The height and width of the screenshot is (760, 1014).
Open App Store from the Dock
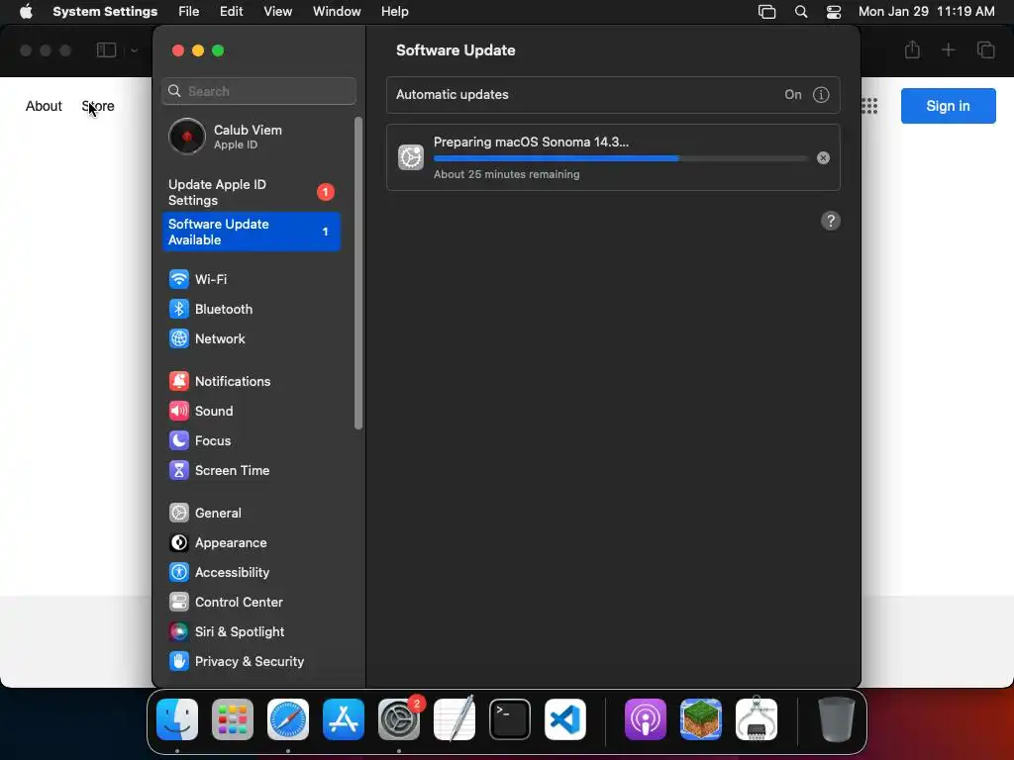344,719
